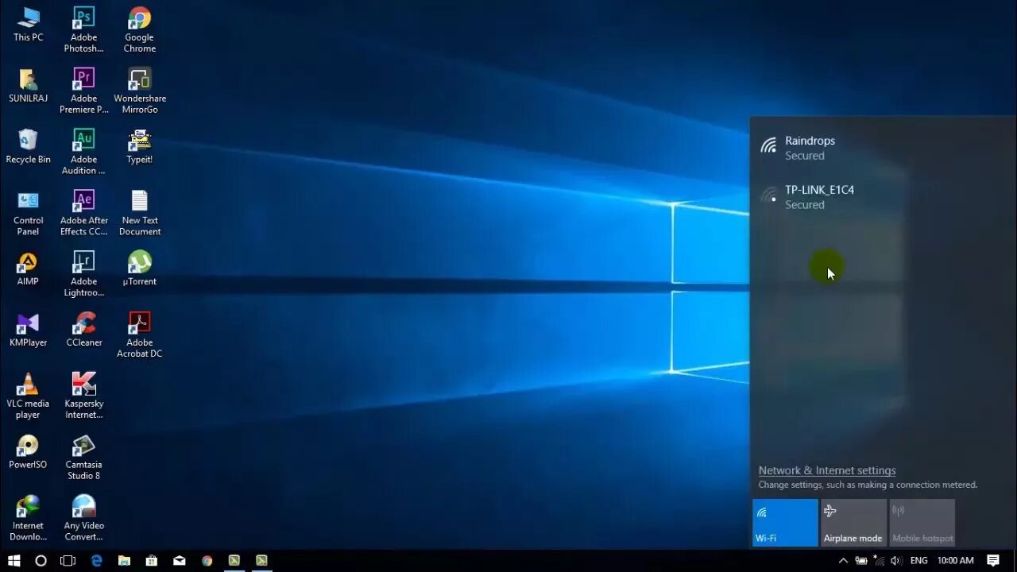The height and width of the screenshot is (572, 1017).
Task: Show hidden system tray icons
Action: 843,561
